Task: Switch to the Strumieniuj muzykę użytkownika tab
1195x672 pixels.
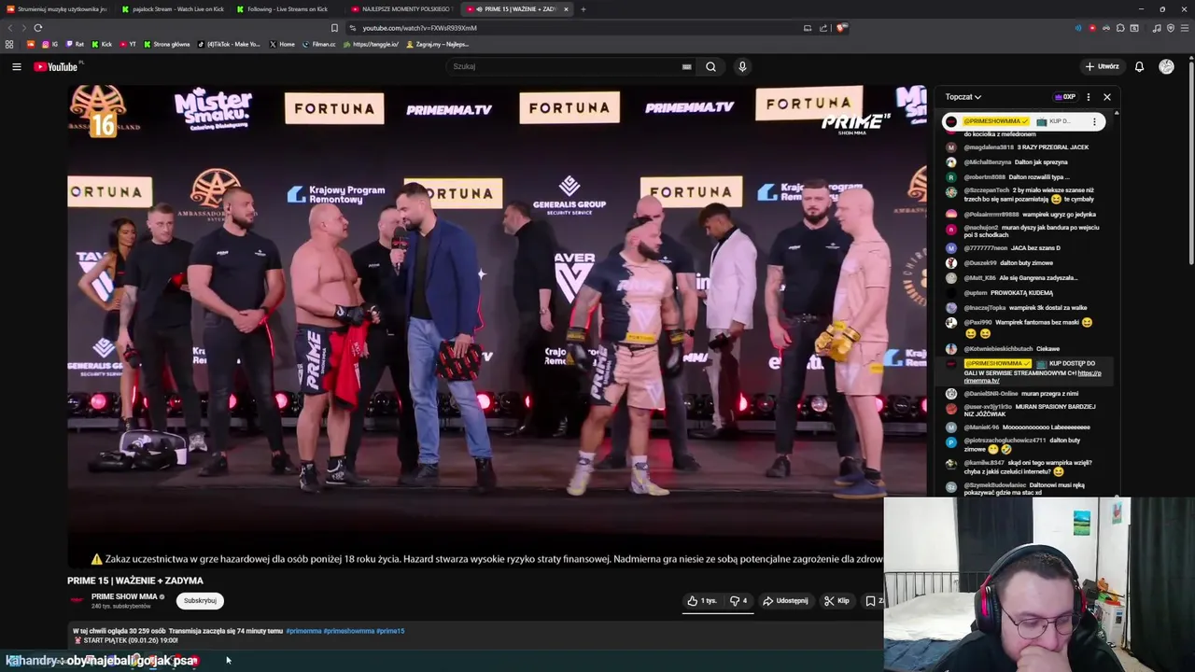Action: tap(56, 9)
